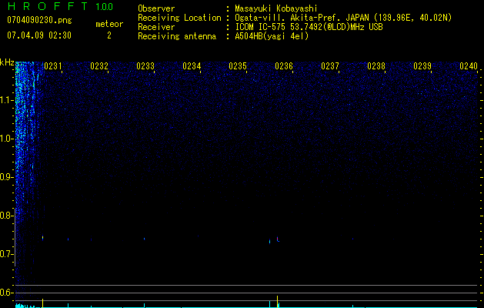Viewport: 484px width, 308px height.
Task: Select the filename 0704090230.png
Action: [39, 20]
